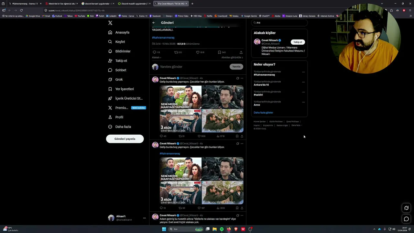The height and width of the screenshot is (233, 414).
Task: Bookmark the second reply
Action: 237,208
